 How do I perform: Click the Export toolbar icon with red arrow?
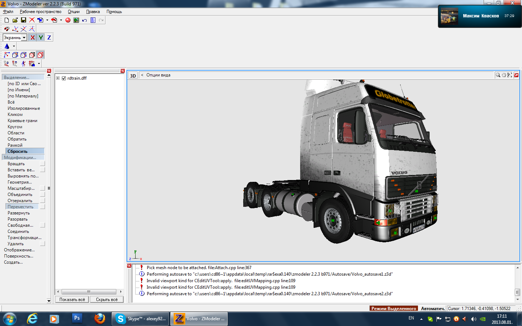coord(54,20)
